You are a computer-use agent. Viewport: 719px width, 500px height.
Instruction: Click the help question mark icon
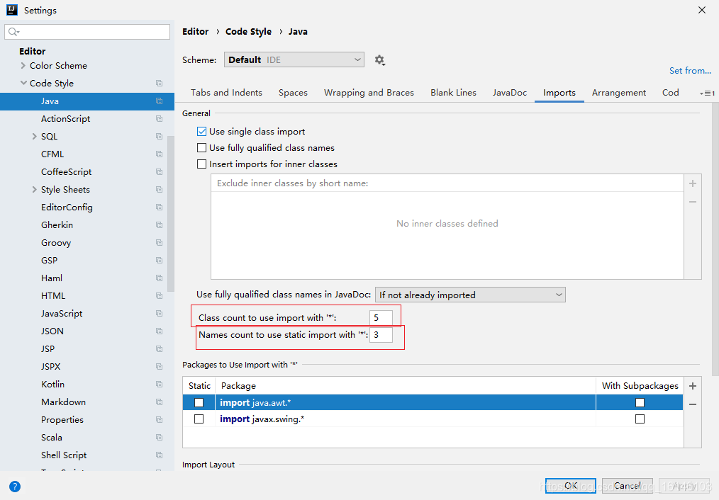pos(15,487)
